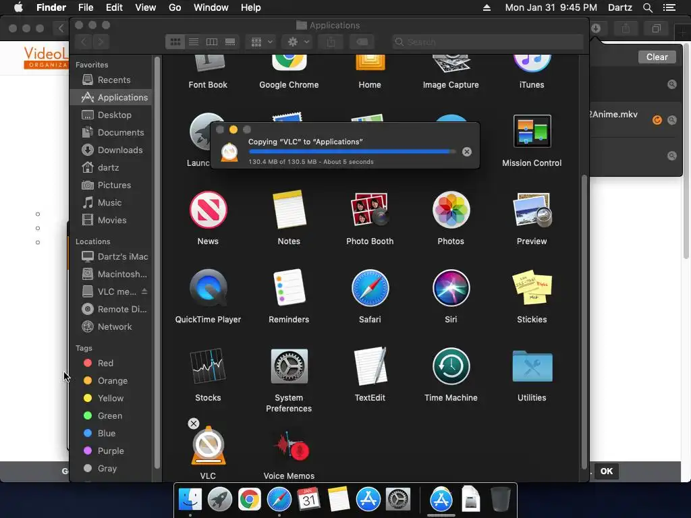Select the Siri app icon

click(x=451, y=288)
